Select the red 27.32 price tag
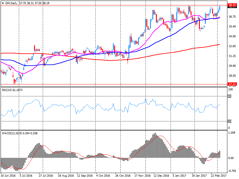 pyautogui.click(x=232, y=84)
